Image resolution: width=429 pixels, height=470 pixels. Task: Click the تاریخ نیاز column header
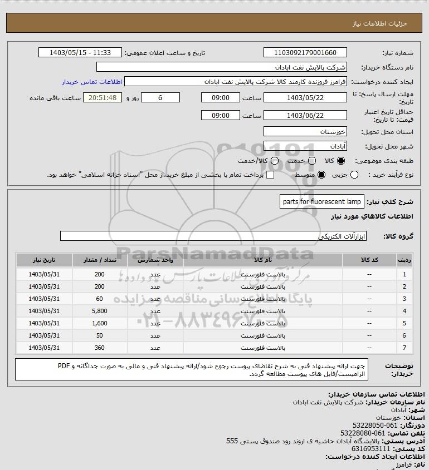[44, 260]
